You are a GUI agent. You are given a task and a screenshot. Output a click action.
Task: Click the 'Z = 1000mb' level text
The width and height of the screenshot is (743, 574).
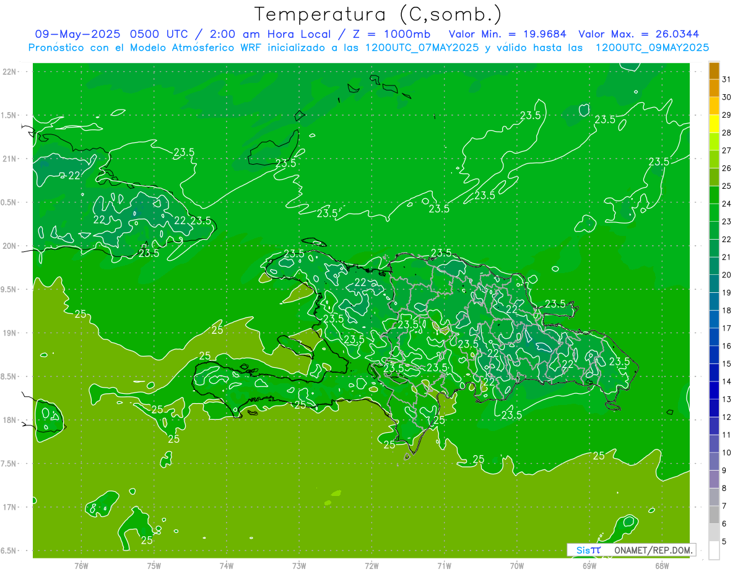pos(391,34)
